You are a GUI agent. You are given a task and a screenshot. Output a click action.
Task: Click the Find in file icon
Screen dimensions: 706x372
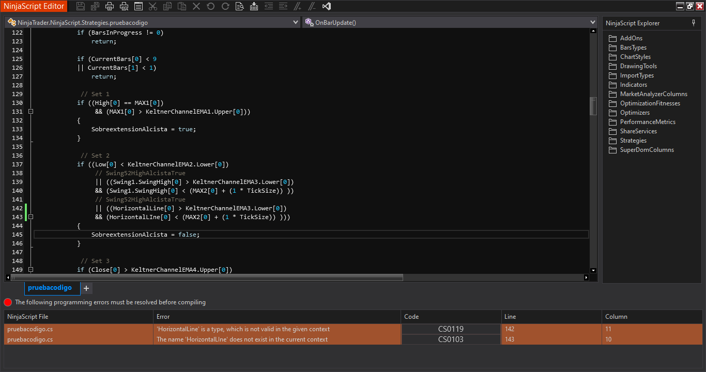[x=239, y=6]
